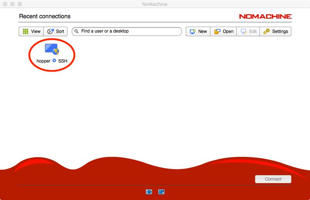Open the View layout options

(x=31, y=31)
